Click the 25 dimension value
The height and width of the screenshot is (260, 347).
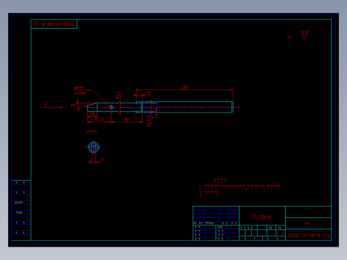tap(92, 114)
